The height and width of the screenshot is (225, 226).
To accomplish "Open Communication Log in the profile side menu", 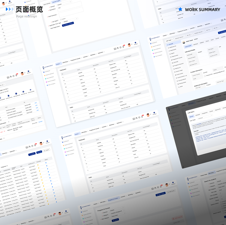I will tap(181, 76).
